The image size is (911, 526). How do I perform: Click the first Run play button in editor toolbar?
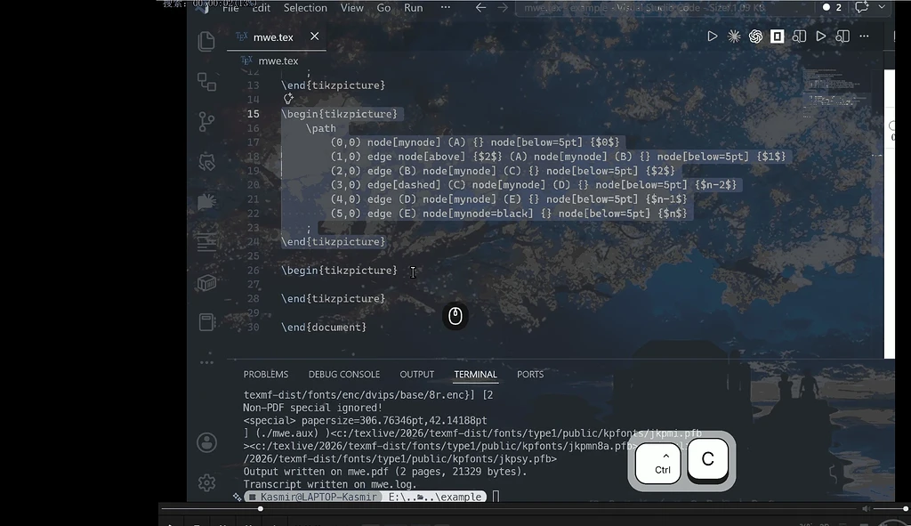(713, 36)
